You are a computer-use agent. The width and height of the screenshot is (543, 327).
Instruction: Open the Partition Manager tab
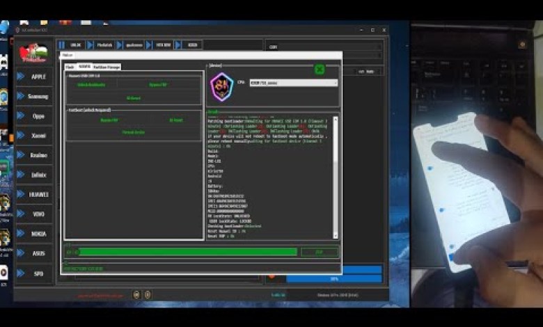(107, 67)
